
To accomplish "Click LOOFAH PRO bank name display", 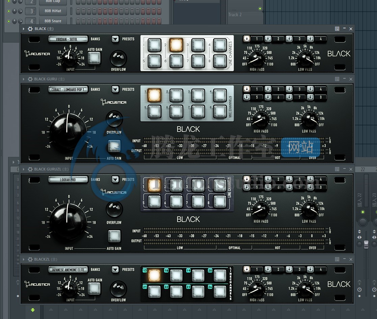I will [x=68, y=180].
